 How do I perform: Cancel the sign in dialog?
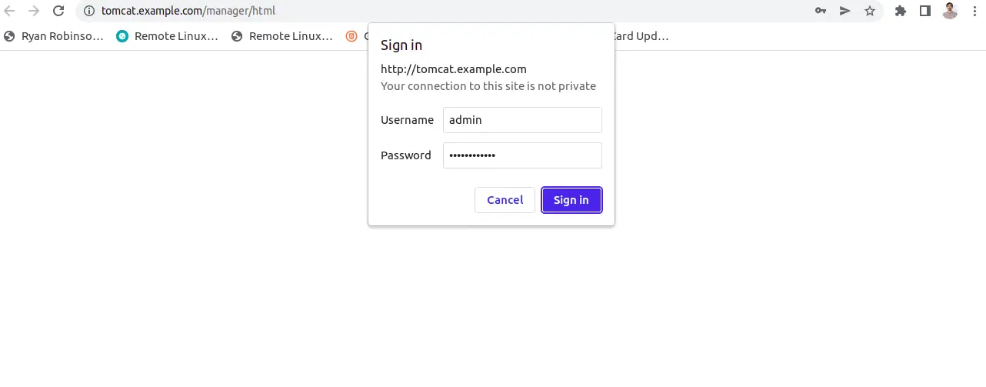pyautogui.click(x=505, y=200)
